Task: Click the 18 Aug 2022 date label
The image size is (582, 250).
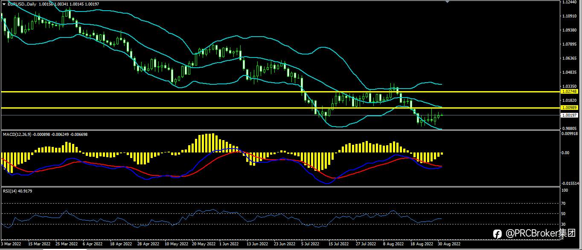Action: (421, 244)
